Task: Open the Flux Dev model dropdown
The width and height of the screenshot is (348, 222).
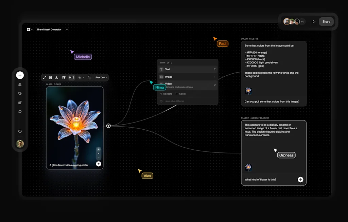Action: [x=101, y=77]
